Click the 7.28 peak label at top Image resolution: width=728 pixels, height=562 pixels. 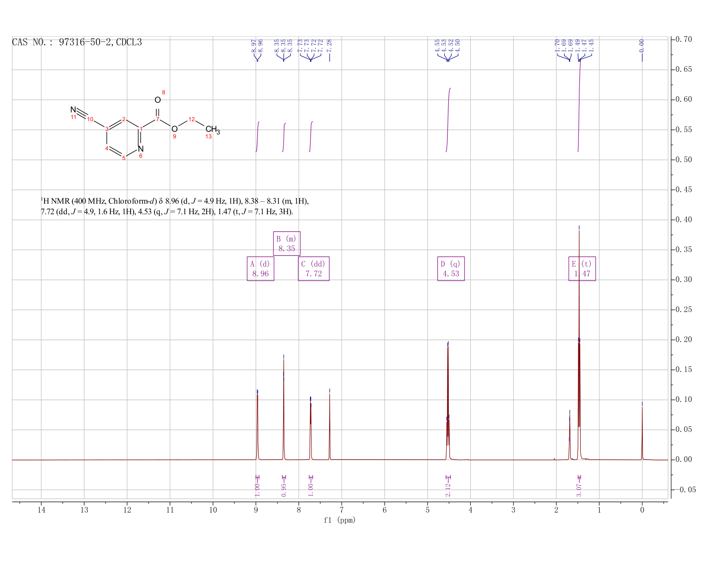330,45
